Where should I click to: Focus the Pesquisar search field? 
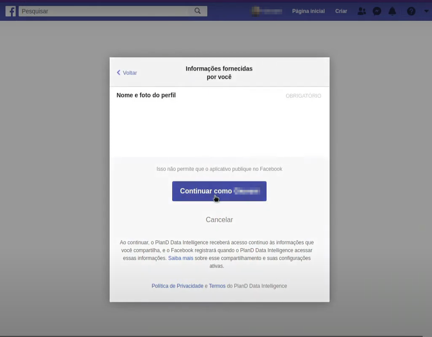tap(113, 11)
